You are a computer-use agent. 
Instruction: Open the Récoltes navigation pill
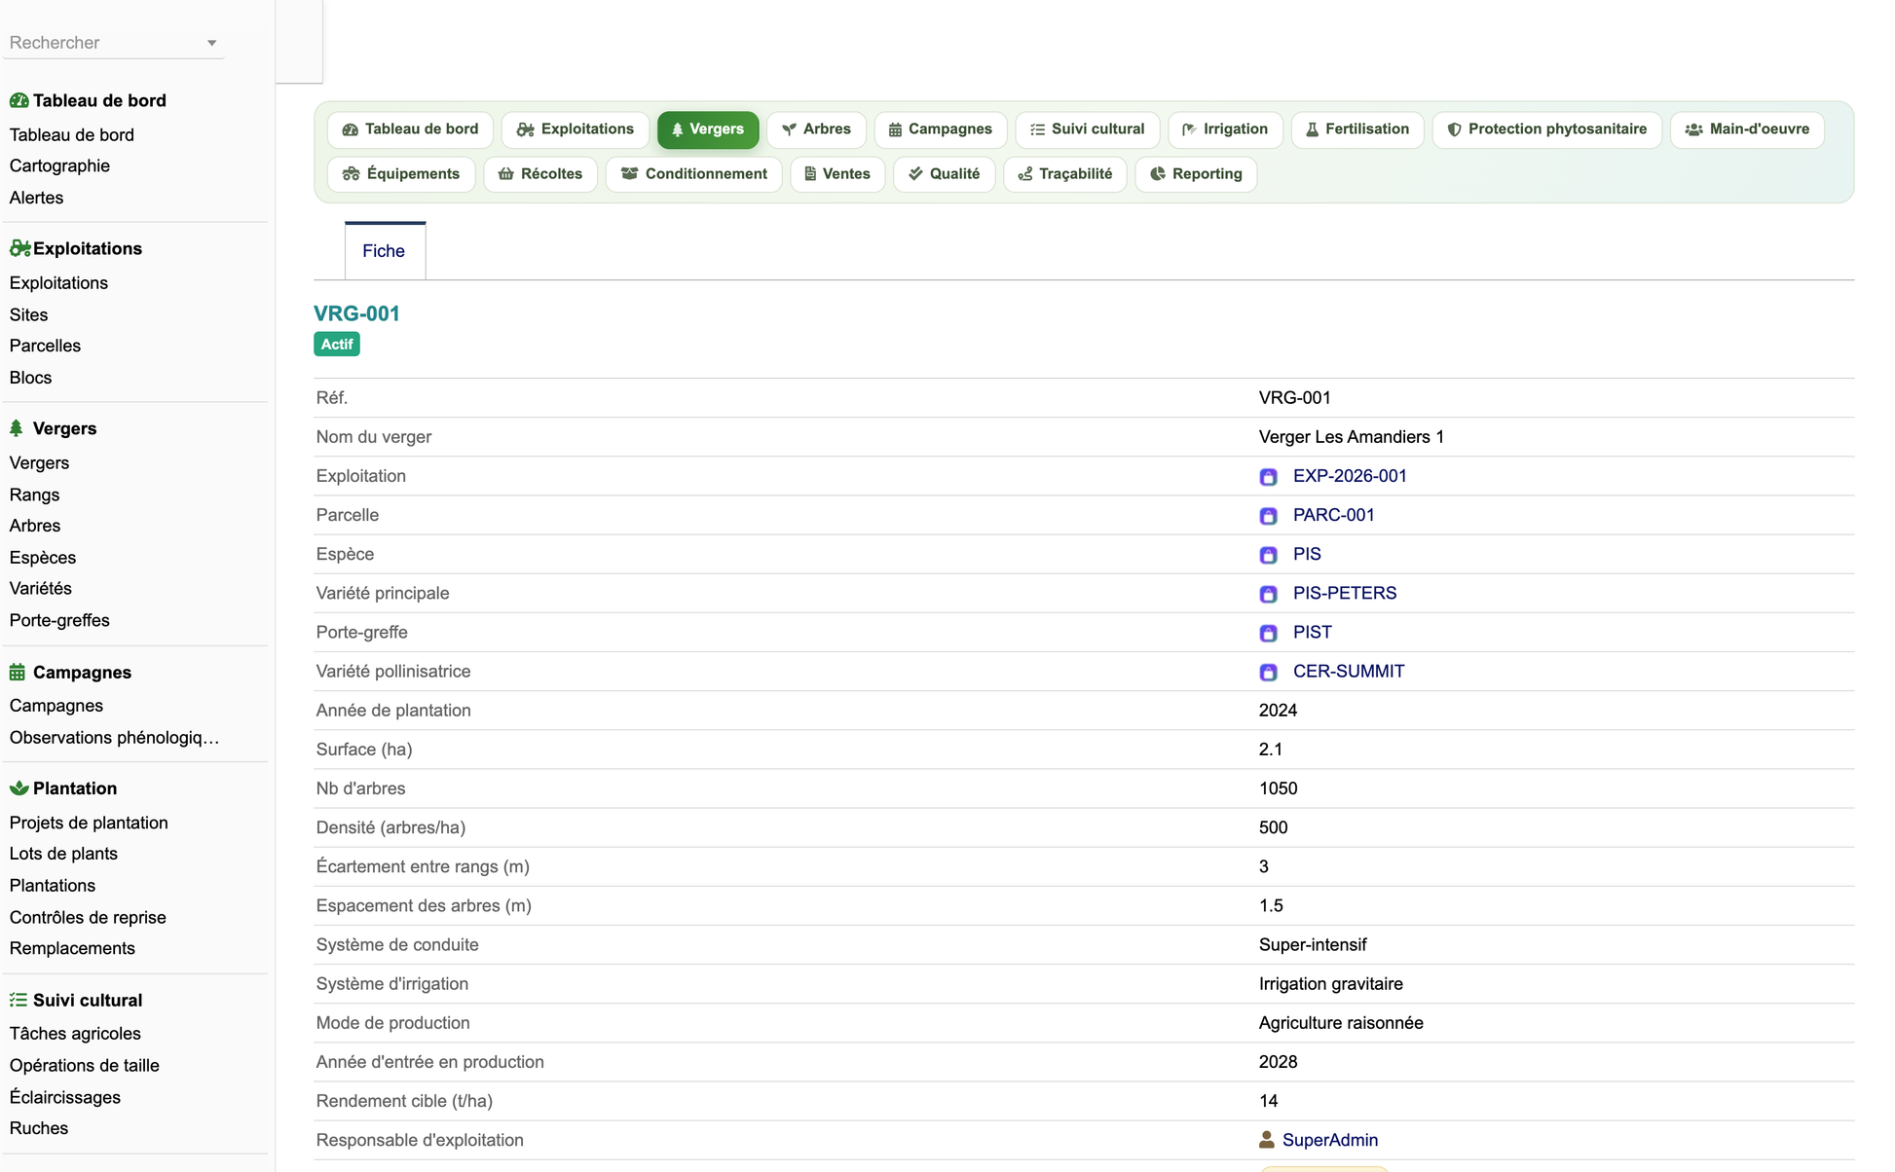pyautogui.click(x=540, y=174)
